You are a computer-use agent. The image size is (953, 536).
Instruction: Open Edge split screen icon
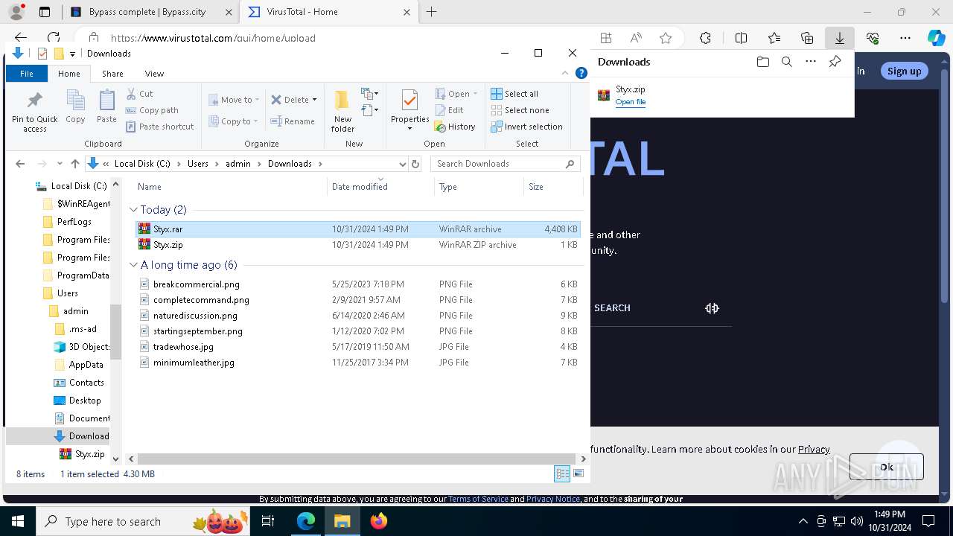742,38
